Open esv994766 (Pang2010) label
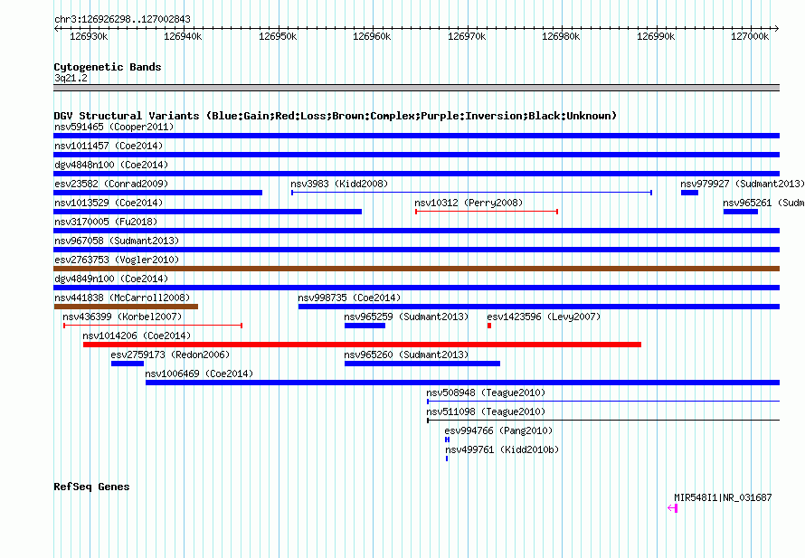 coord(498,430)
